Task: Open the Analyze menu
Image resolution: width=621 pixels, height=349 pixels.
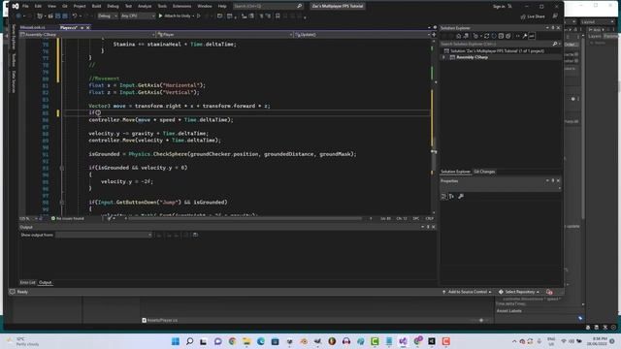Action: (145, 7)
